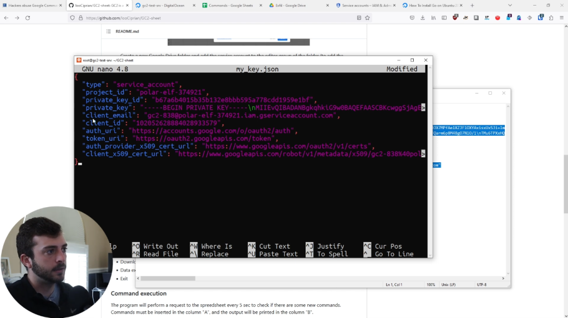The image size is (568, 318).
Task: Maximize the terminal window
Action: tap(412, 60)
